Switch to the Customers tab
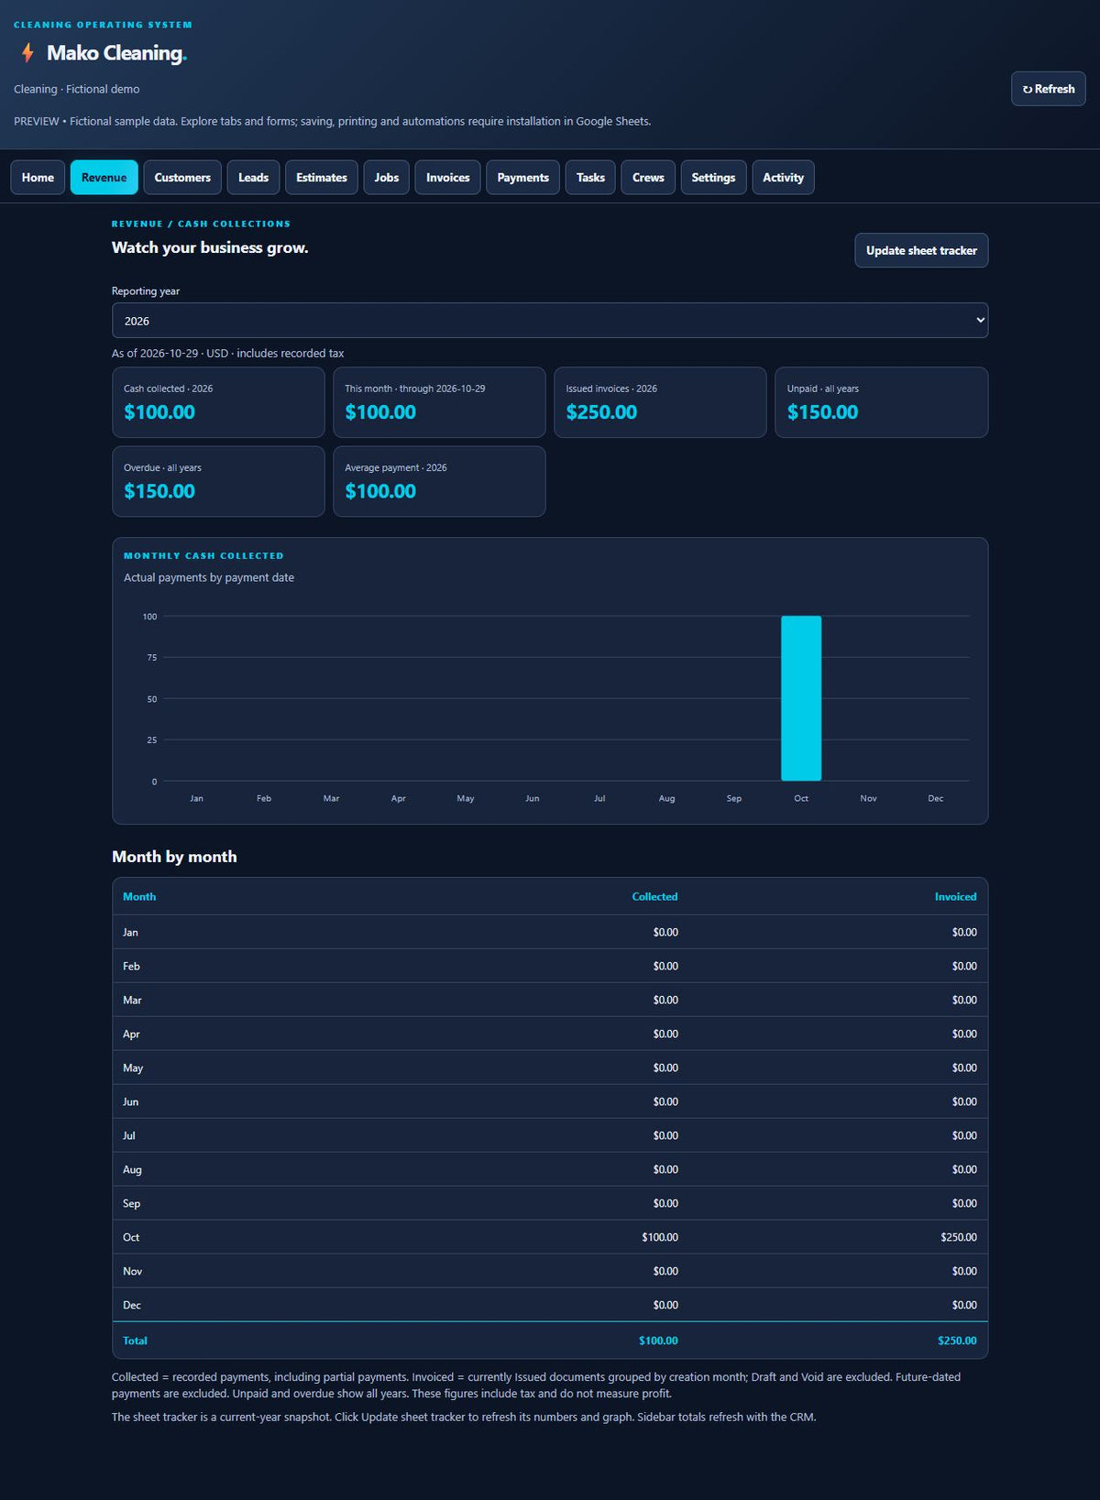The image size is (1100, 1500). 182,178
